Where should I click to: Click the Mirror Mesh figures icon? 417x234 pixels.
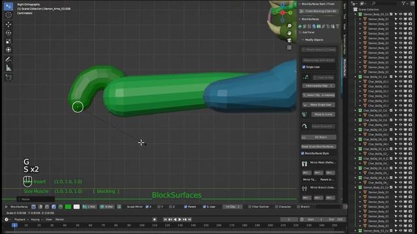304,164
